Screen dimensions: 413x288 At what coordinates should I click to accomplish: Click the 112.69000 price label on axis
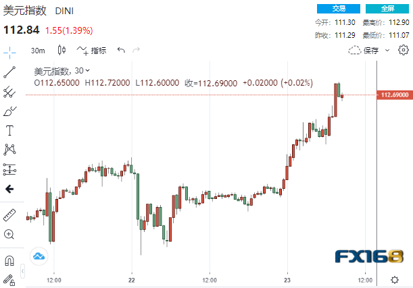(395, 95)
